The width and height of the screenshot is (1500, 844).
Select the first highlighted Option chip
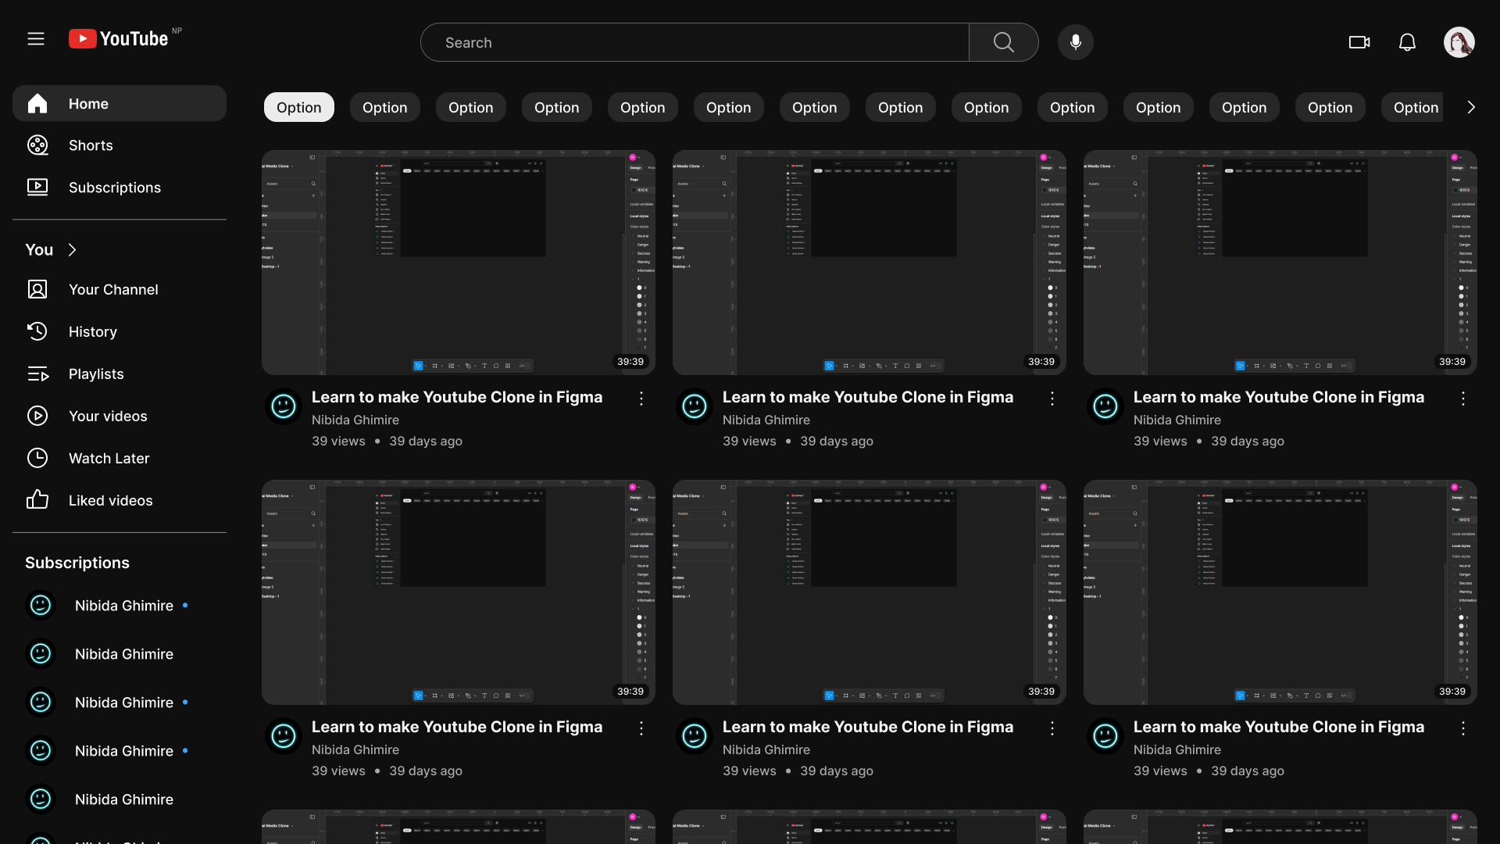point(298,108)
